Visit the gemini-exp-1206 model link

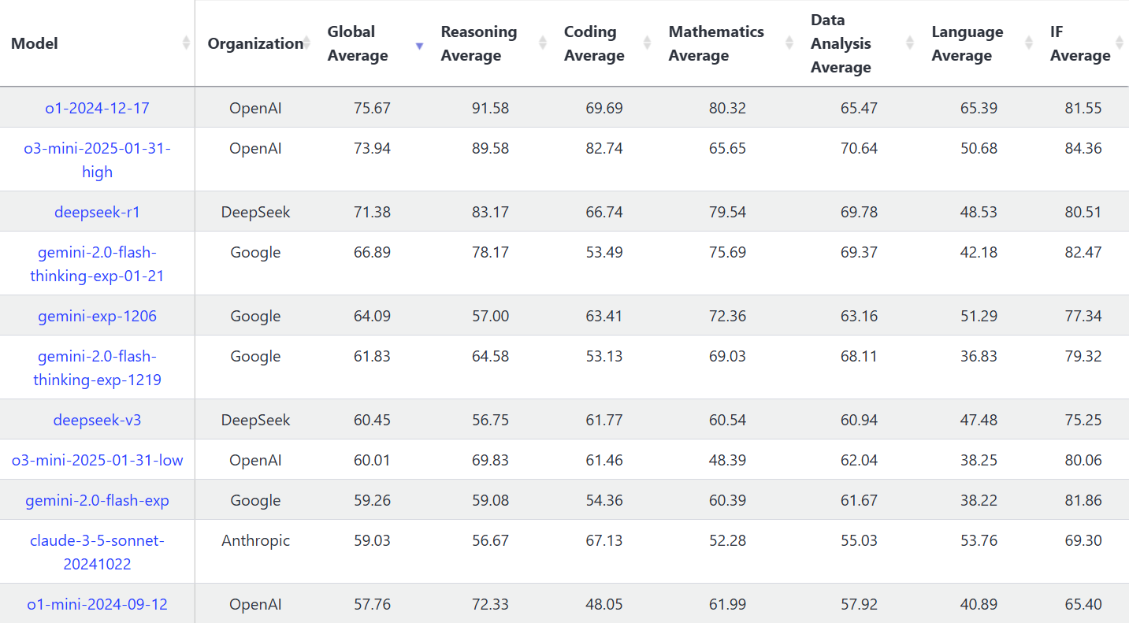pos(97,316)
